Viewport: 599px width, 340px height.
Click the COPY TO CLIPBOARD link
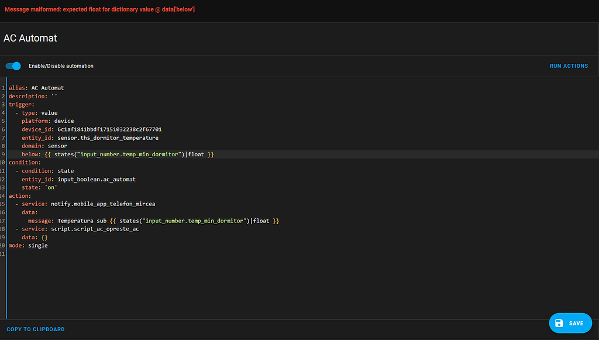click(36, 329)
